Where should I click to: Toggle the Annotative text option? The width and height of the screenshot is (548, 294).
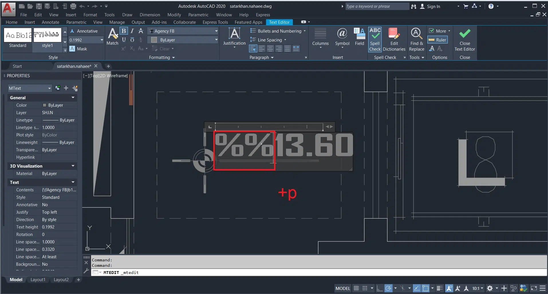(84, 31)
